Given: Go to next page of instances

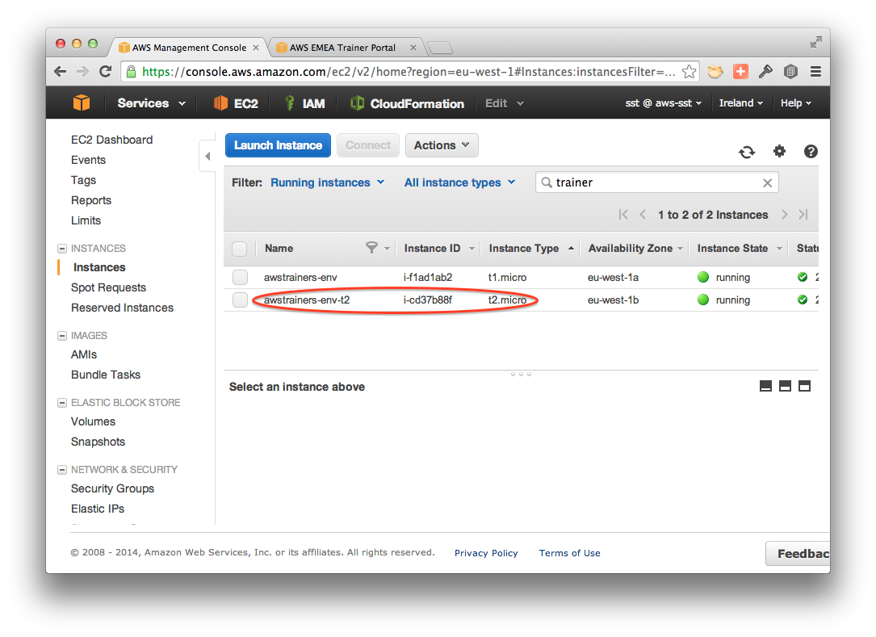Looking at the screenshot, I should 785,215.
